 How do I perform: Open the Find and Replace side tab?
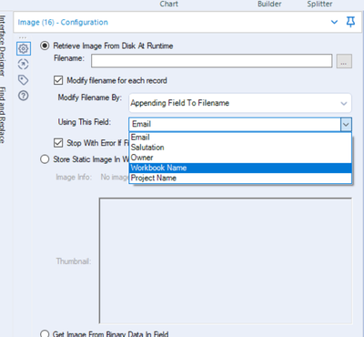tap(3, 116)
